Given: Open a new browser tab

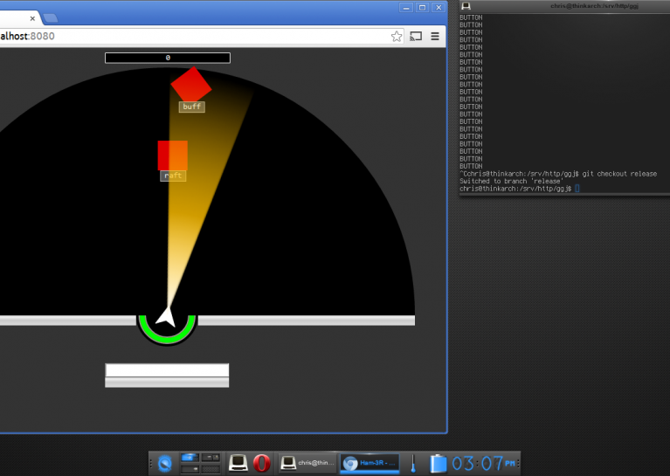Looking at the screenshot, I should click(x=51, y=17).
